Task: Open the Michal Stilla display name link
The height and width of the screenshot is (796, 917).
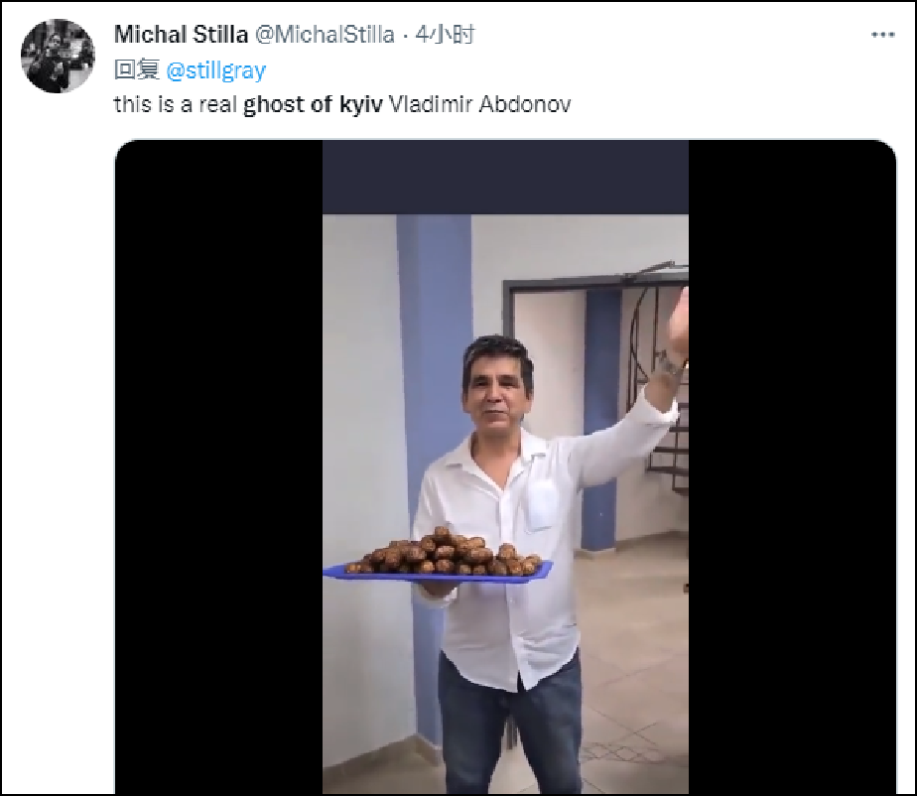Action: 181,35
